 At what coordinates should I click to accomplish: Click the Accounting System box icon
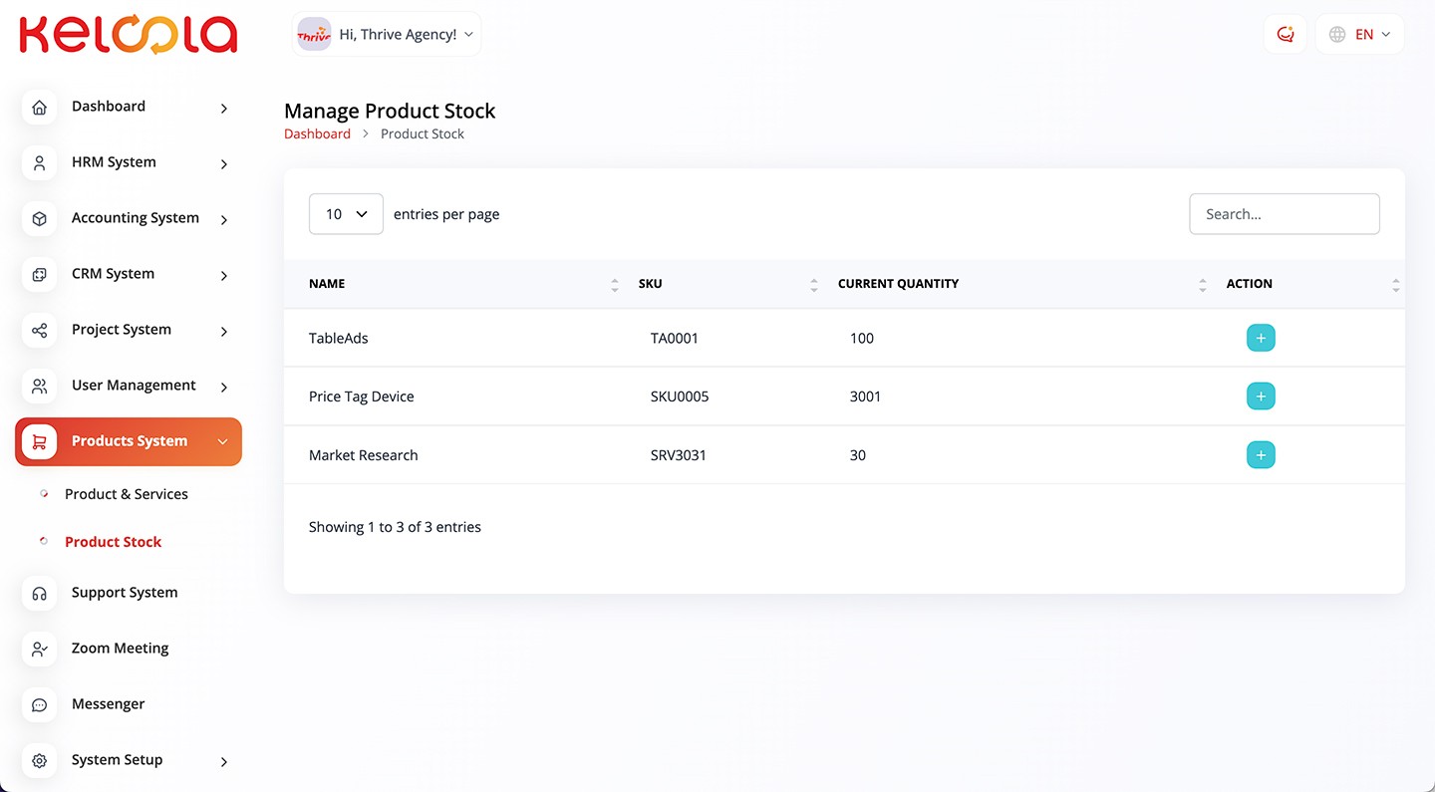(x=39, y=219)
